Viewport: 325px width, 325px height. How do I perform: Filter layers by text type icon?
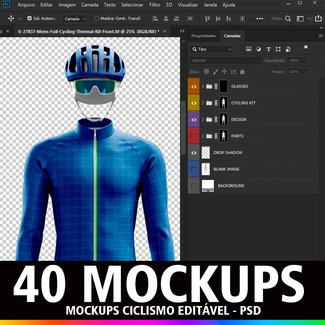(268, 49)
